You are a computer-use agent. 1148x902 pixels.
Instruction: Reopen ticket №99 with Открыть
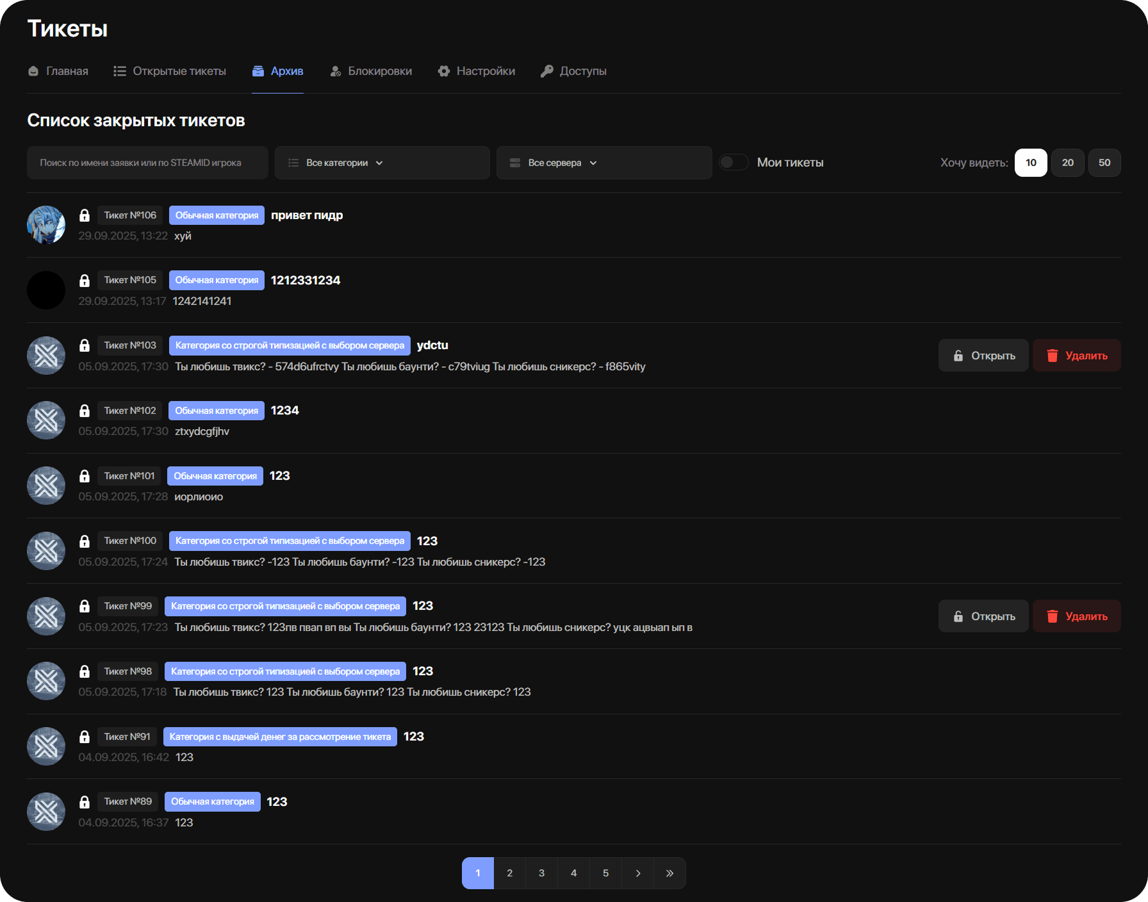(983, 616)
